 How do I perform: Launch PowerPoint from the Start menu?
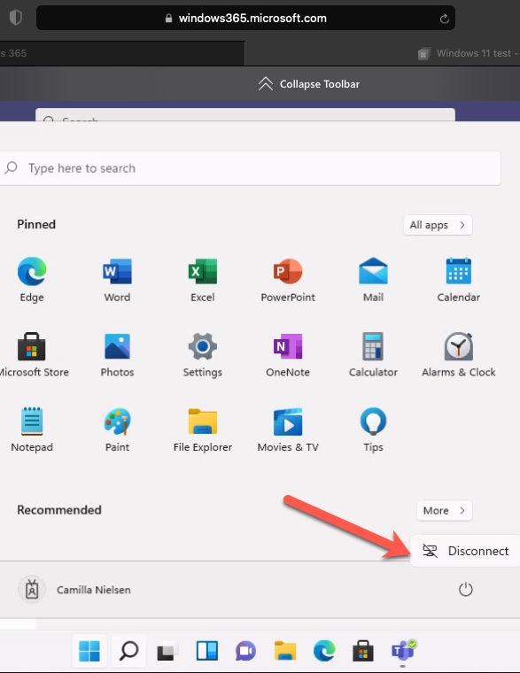(288, 279)
